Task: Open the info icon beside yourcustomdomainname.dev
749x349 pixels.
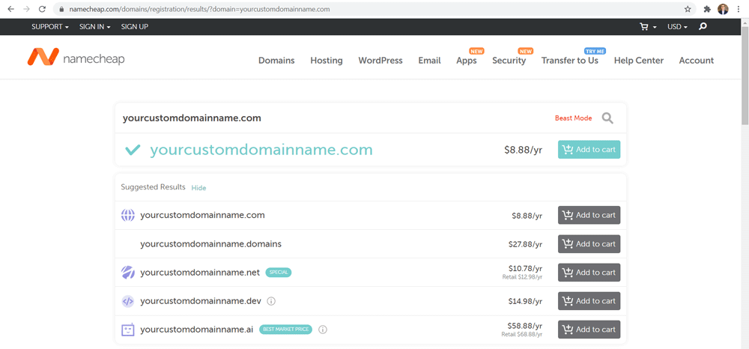Action: point(271,301)
